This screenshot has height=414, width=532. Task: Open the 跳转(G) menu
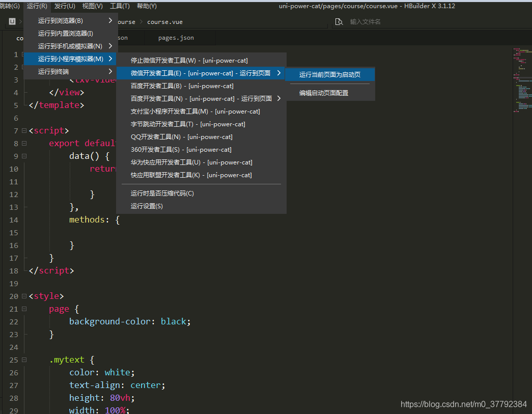point(10,6)
